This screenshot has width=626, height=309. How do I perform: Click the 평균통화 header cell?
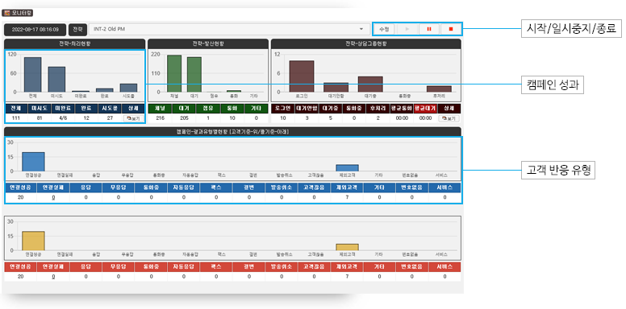click(x=402, y=109)
